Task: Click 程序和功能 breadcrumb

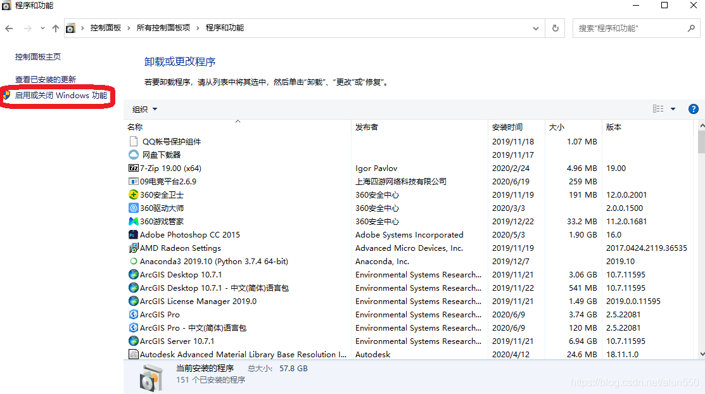Action: tap(225, 28)
